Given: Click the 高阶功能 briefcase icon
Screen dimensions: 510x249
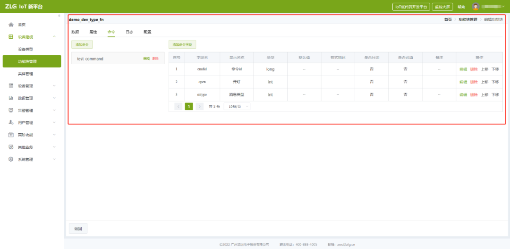Looking at the screenshot, I should [x=11, y=135].
